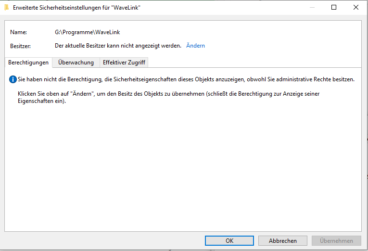Click the Übernehmen button
368x251 pixels.
pos(336,241)
